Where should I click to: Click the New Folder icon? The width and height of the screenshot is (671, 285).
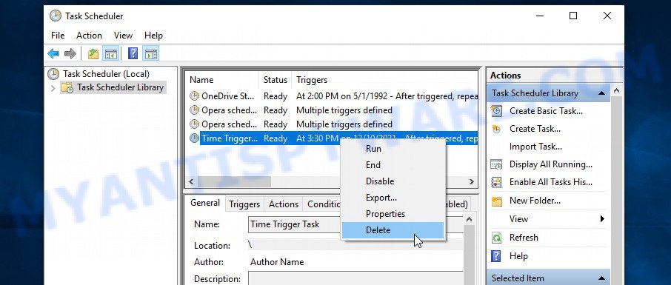[x=496, y=201]
